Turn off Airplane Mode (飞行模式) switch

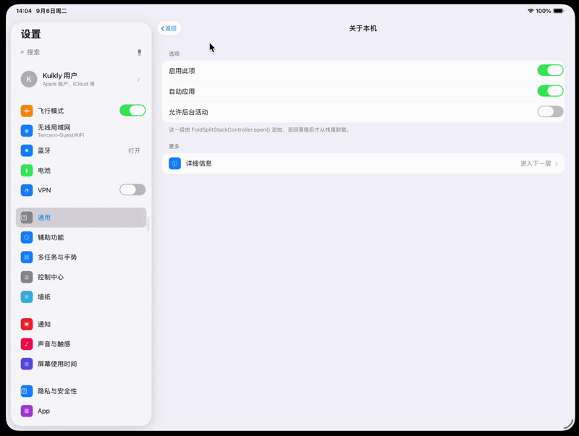click(132, 111)
